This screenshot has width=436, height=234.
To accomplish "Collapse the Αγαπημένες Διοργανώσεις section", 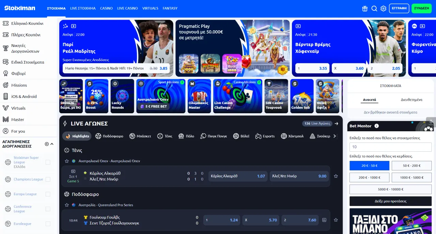I will (52, 144).
